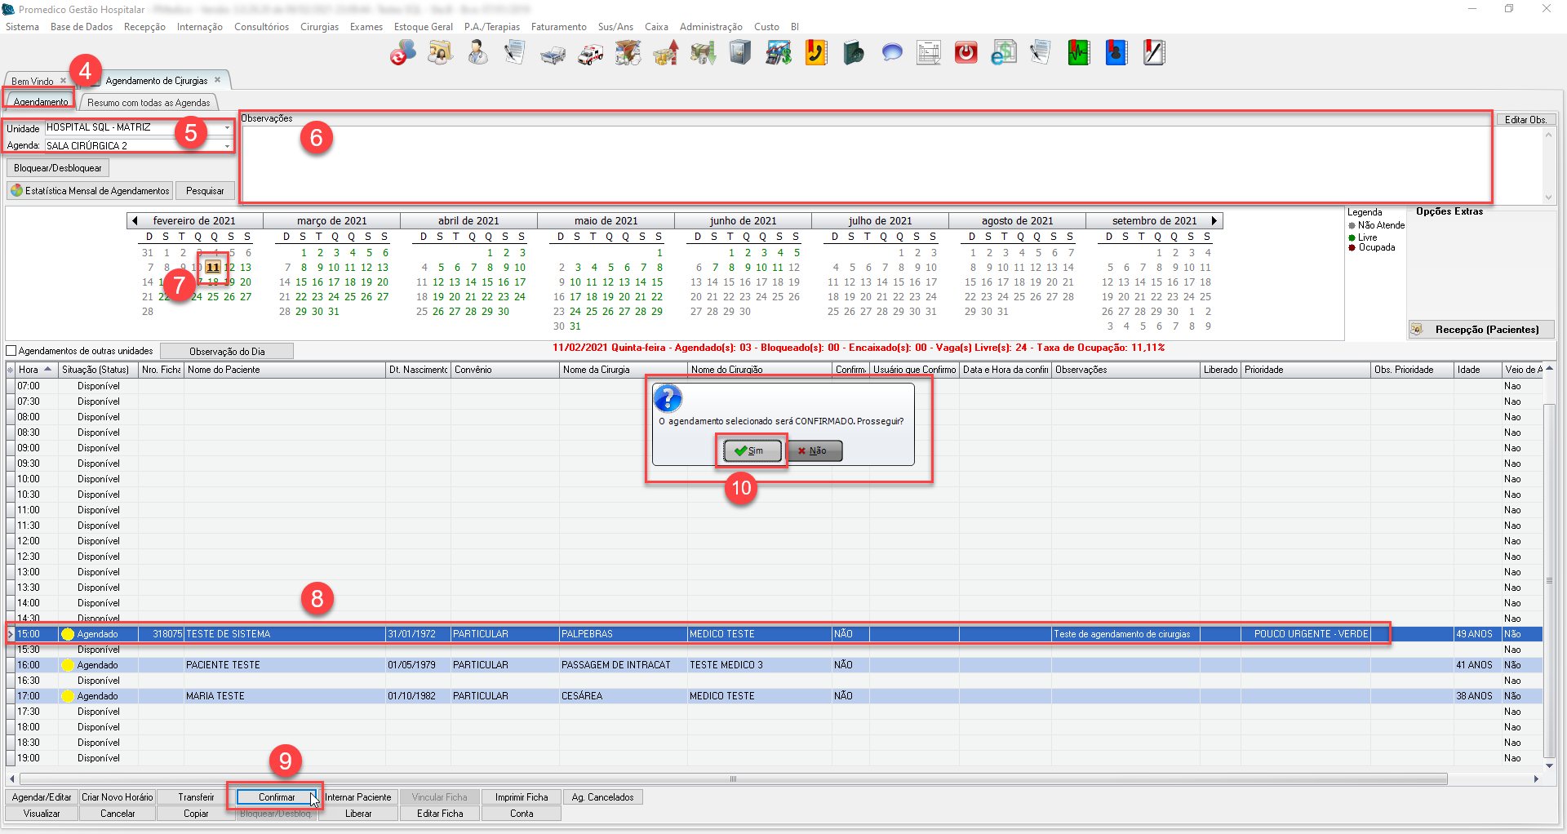The height and width of the screenshot is (834, 1567).
Task: Open the green heartbeat monitor icon
Action: pyautogui.click(x=1079, y=54)
